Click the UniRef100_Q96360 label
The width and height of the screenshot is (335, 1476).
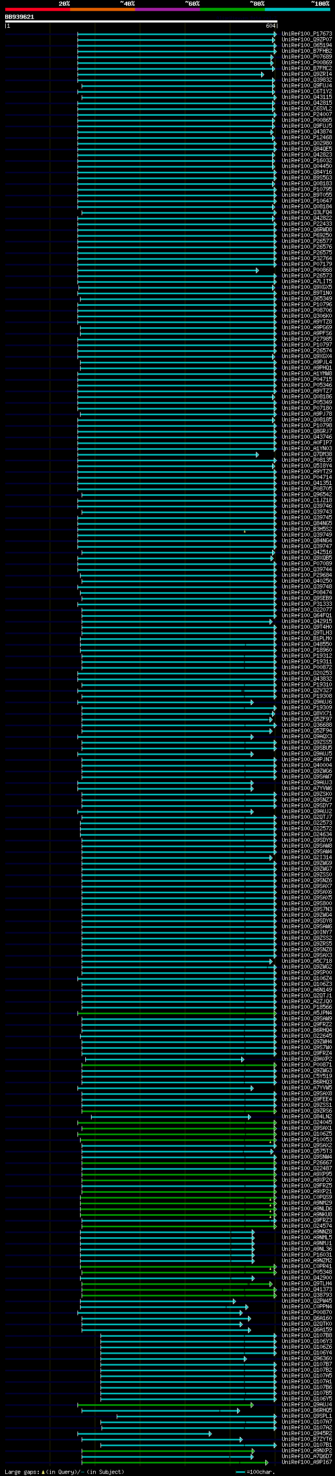(x=307, y=1358)
